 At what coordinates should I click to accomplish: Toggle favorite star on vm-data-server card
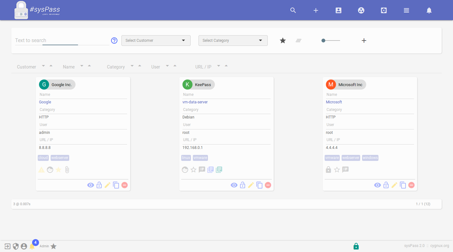193,170
